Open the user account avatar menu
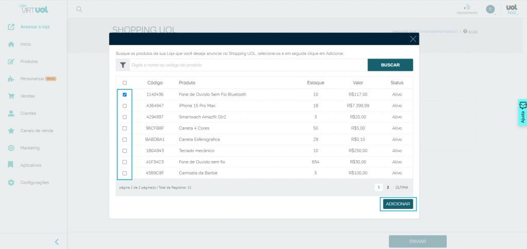The height and width of the screenshot is (249, 527). [x=490, y=9]
